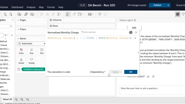Collapse the Marks card
Viewport: 185px width, 104px height.
coord(18,38)
